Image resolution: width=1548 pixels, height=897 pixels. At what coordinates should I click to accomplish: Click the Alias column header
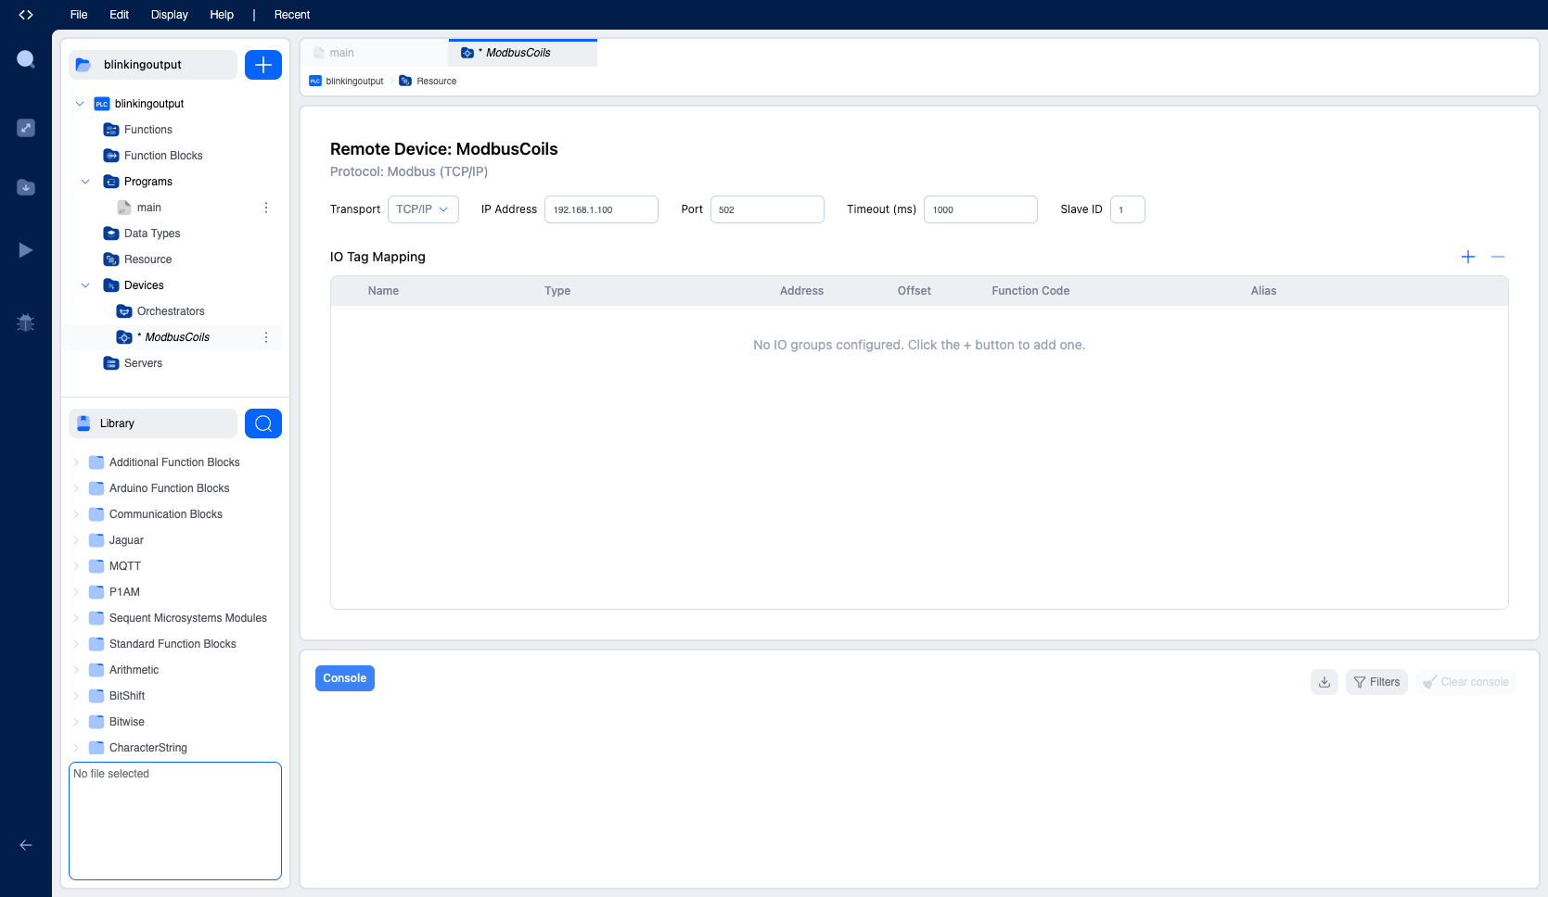tap(1263, 291)
